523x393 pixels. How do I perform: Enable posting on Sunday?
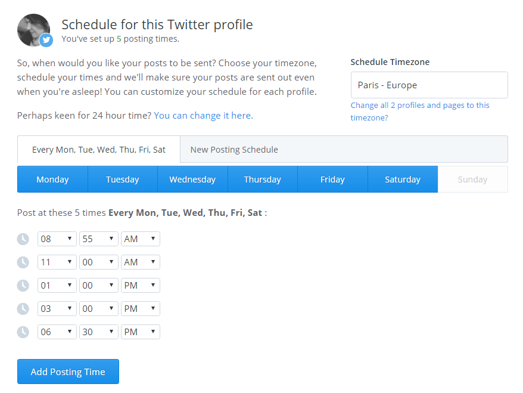[472, 179]
